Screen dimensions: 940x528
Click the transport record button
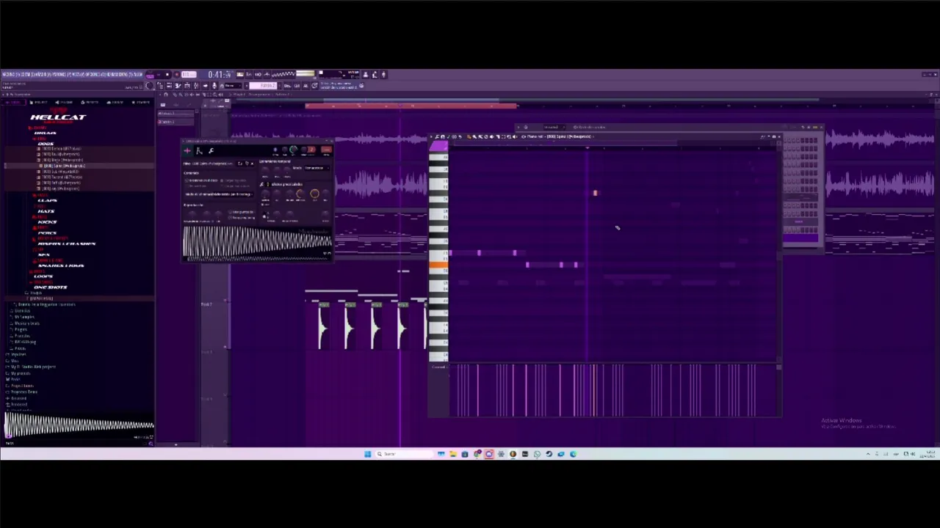177,74
